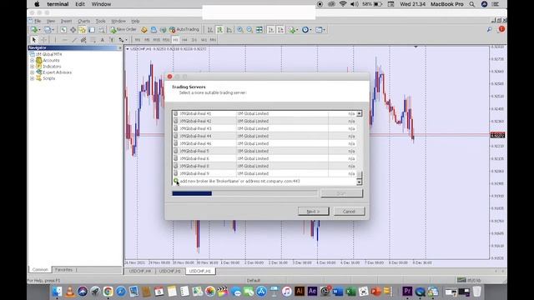The width and height of the screenshot is (534, 300).
Task: Expand the Scripts tree node
Action: click(x=32, y=78)
